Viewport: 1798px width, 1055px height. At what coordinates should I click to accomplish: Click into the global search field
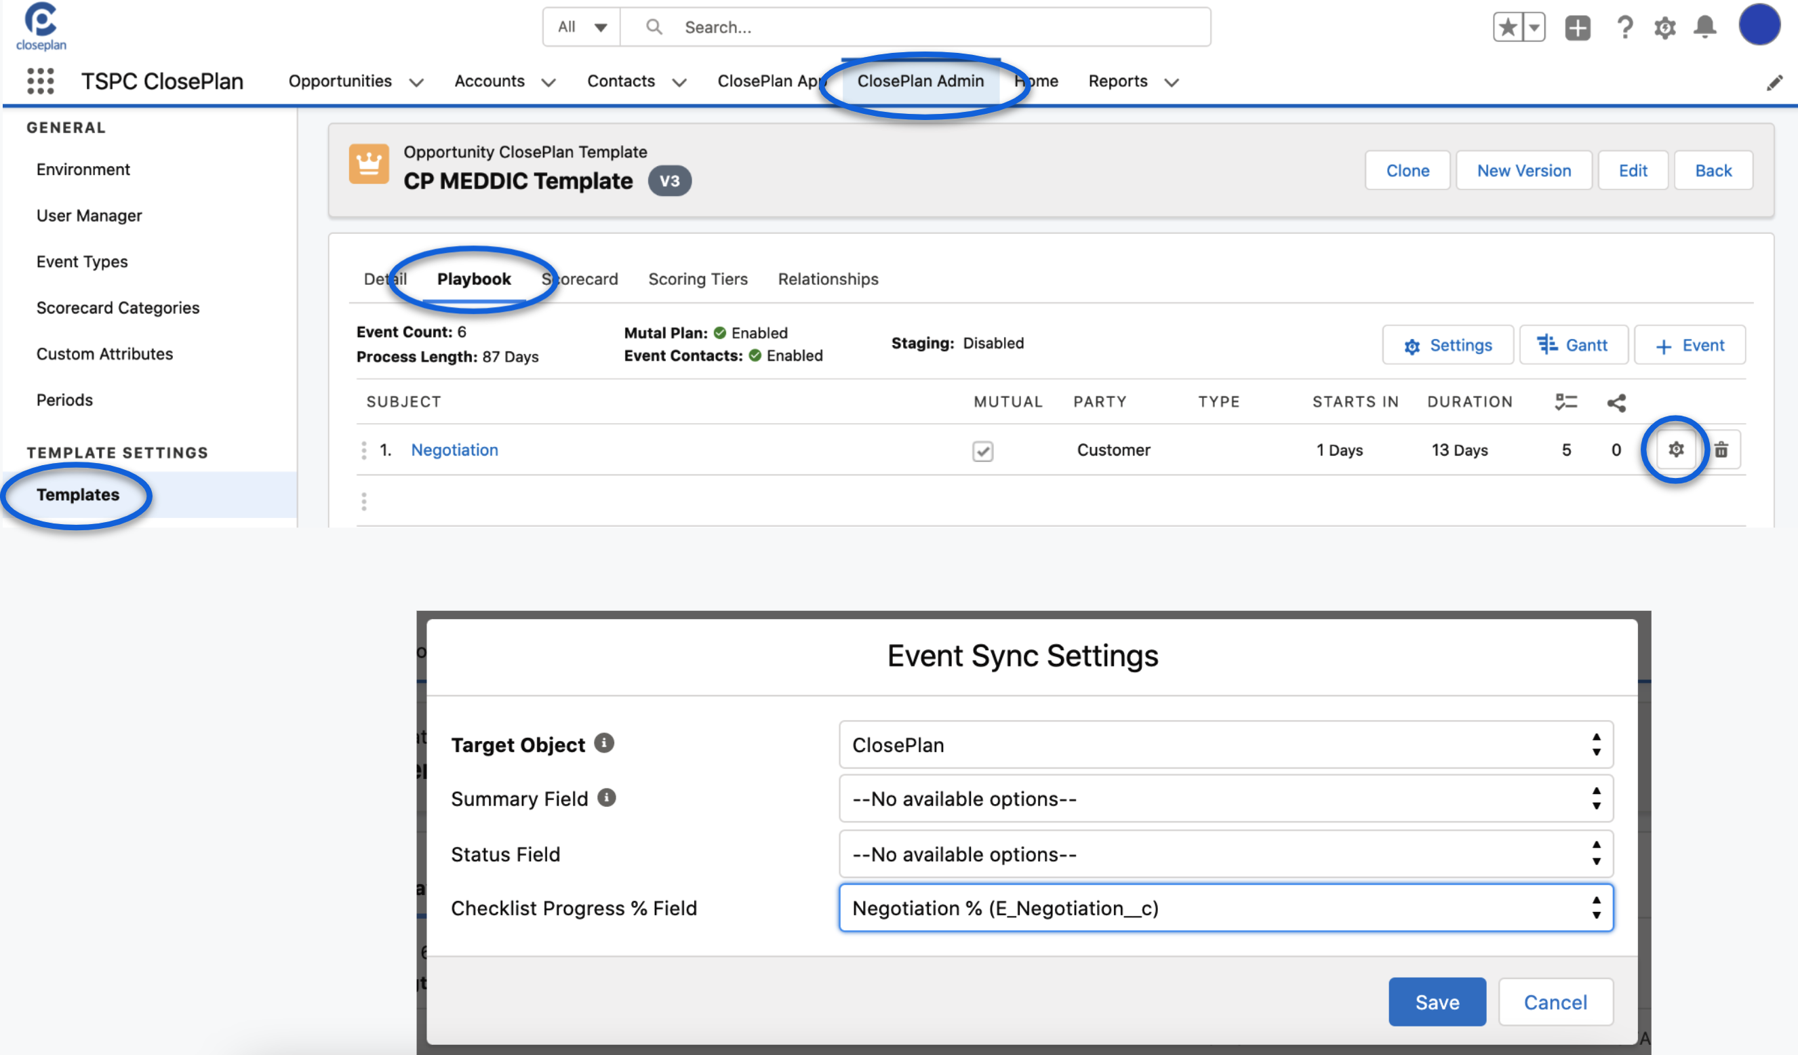[927, 27]
